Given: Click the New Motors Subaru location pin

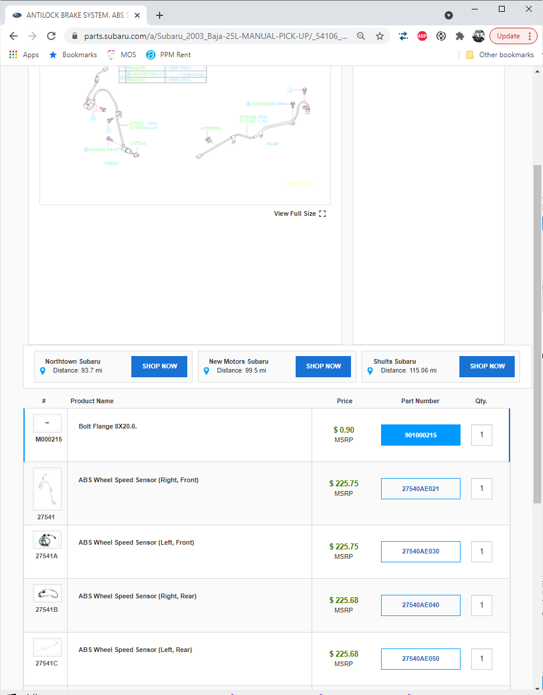Looking at the screenshot, I should click(x=206, y=371).
